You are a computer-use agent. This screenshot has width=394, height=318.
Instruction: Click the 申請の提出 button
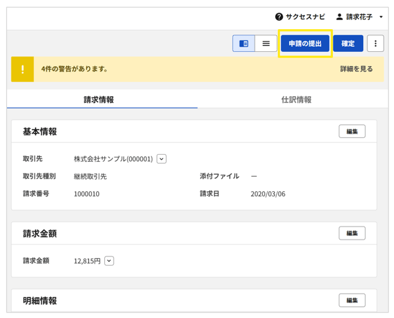[305, 44]
